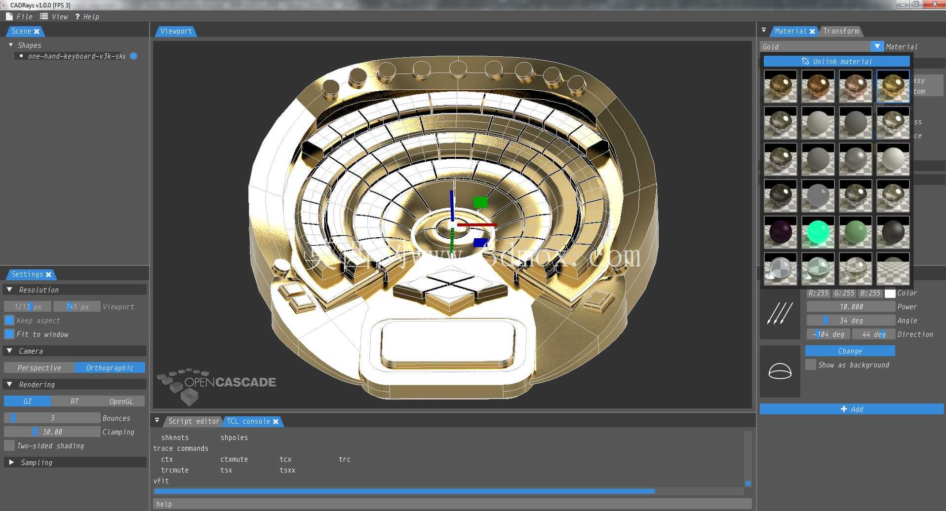Collapse the Rendering section
This screenshot has width=946, height=511.
coord(9,384)
